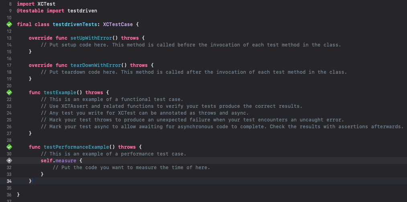
Task: Click the testdrivenTests class name
Action: coord(75,24)
